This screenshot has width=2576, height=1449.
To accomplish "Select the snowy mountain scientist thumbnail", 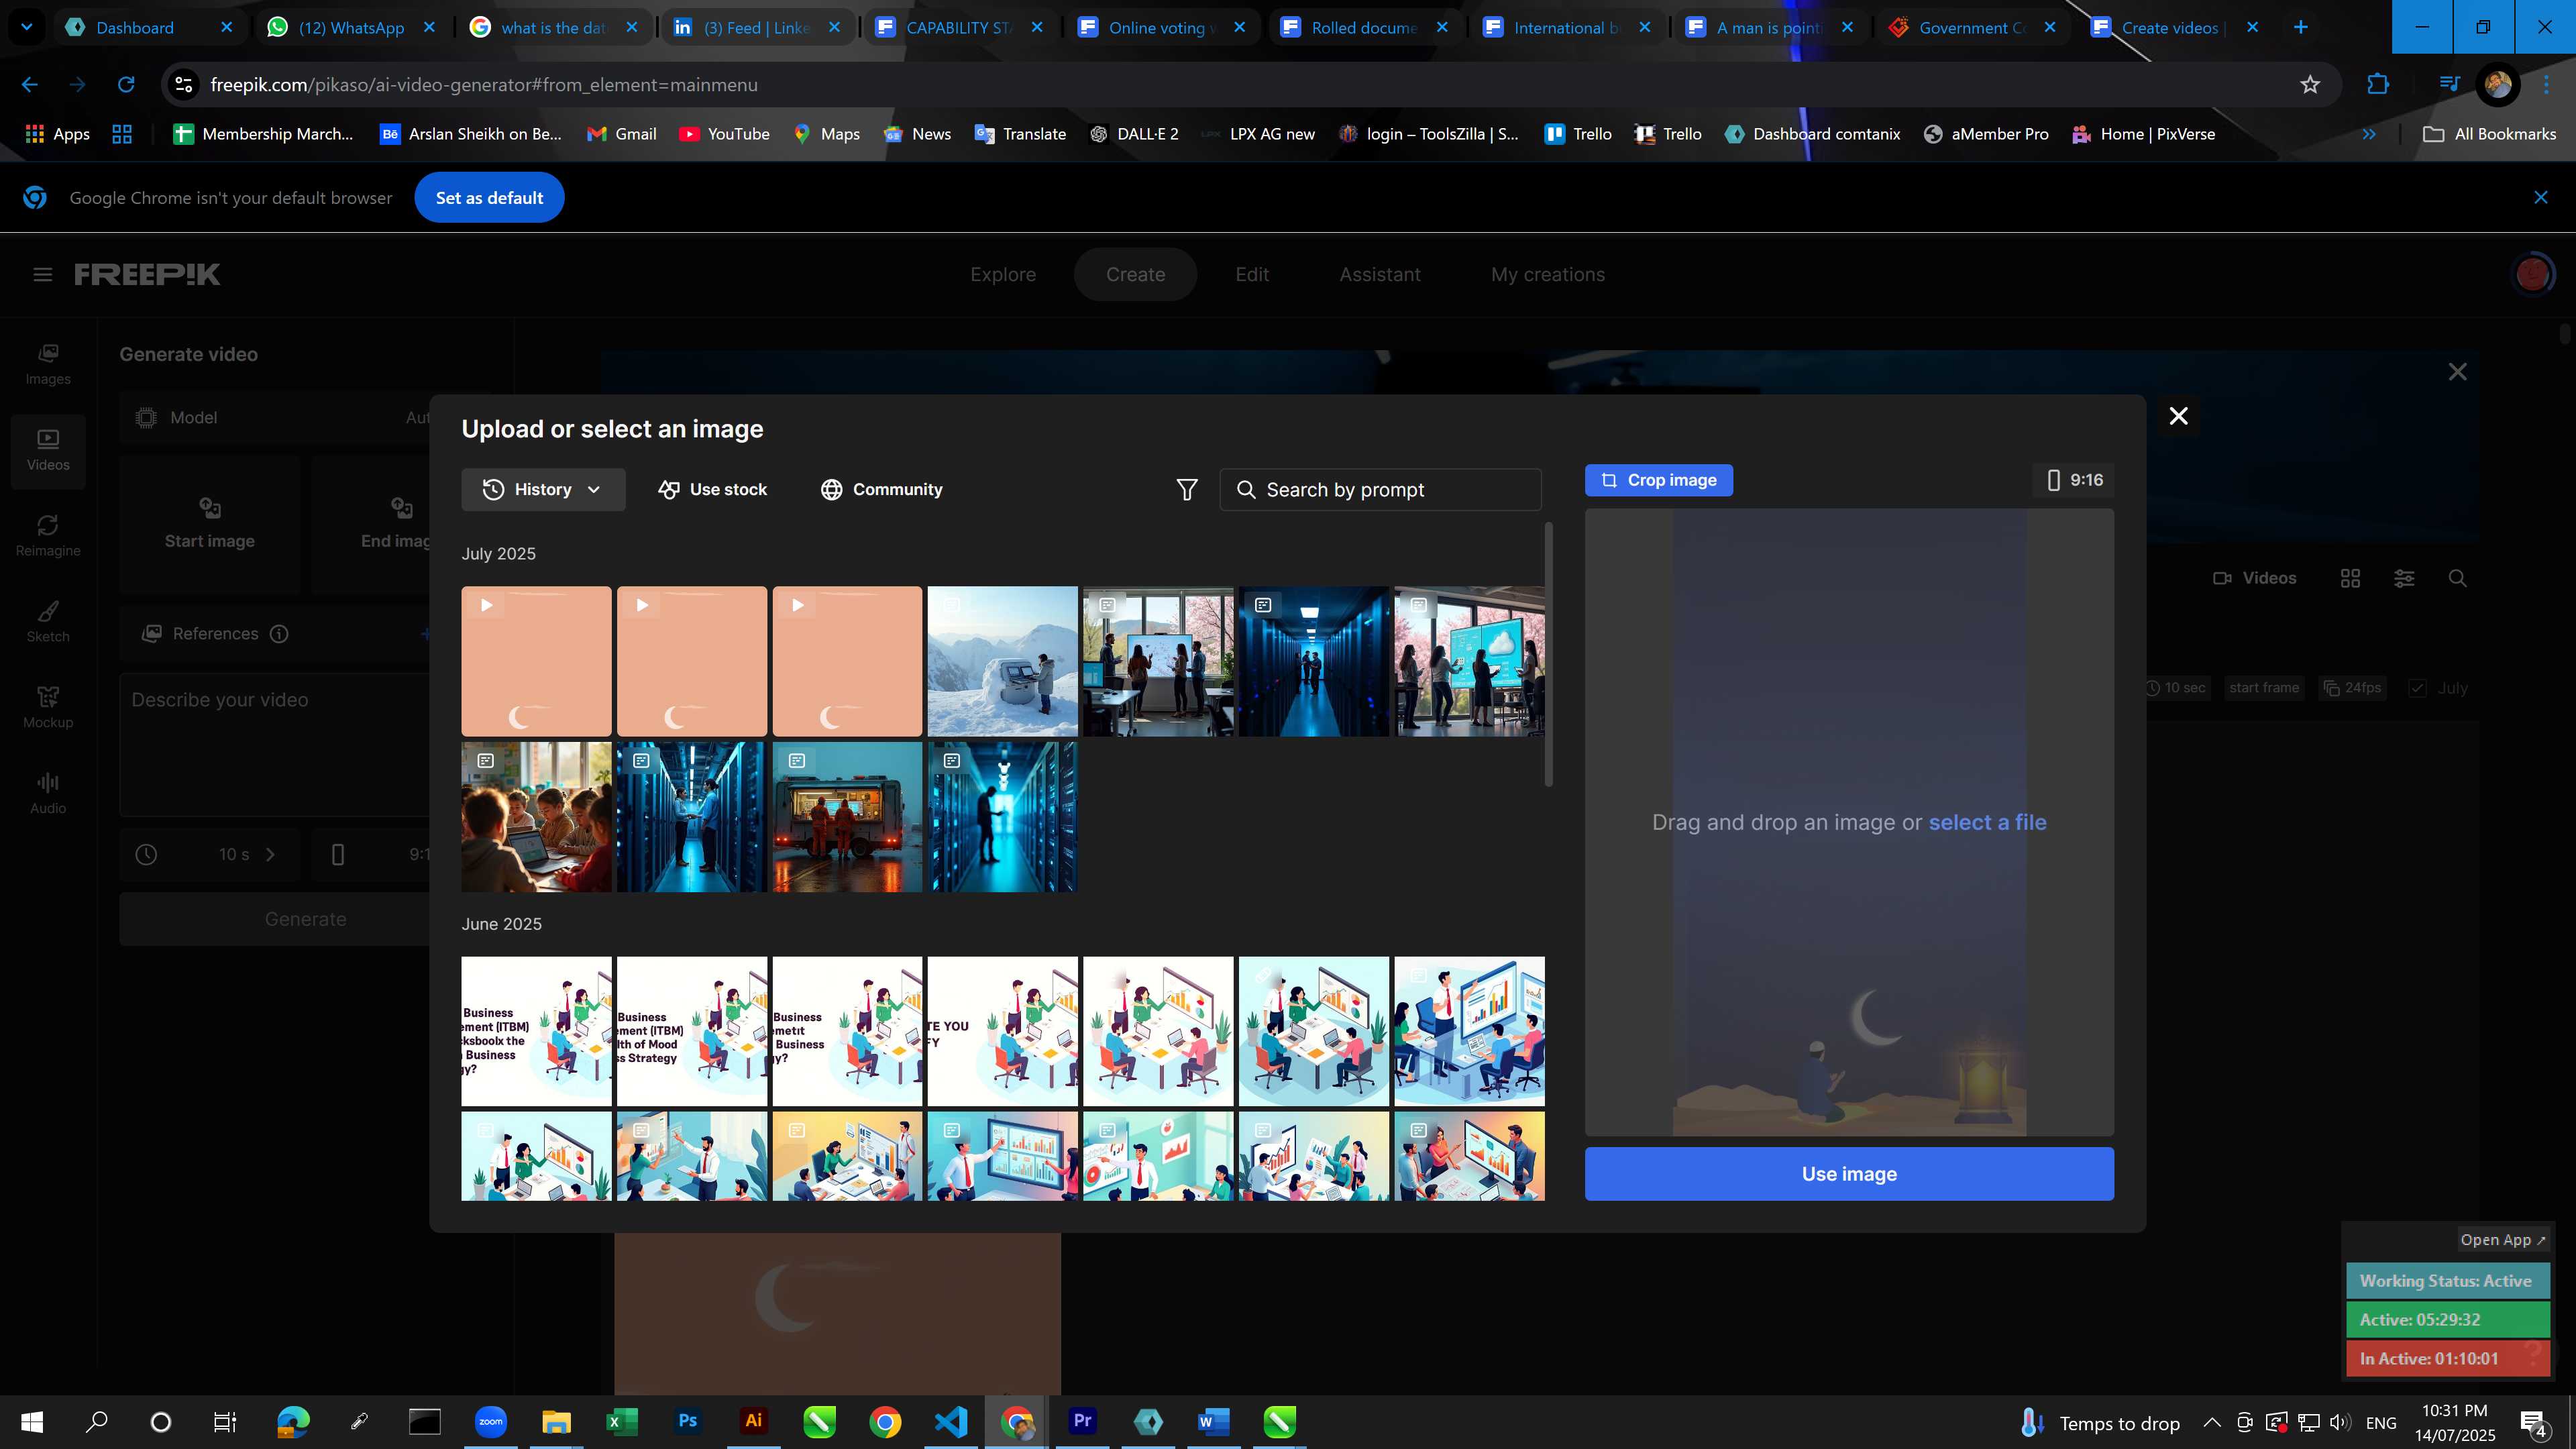I will [1002, 661].
